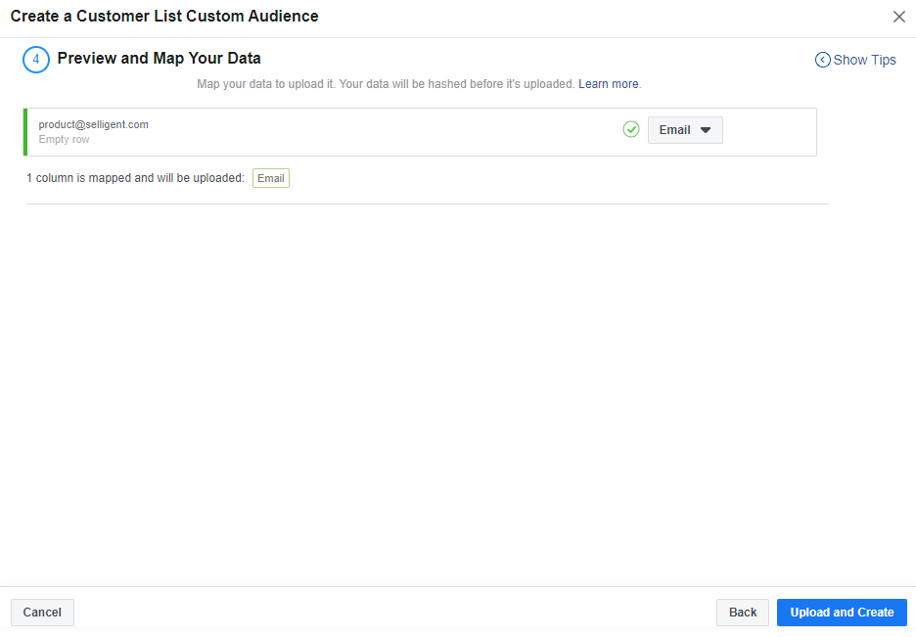Screen dimensions: 916x637
Task: Click the Empty row label
Action: [65, 139]
